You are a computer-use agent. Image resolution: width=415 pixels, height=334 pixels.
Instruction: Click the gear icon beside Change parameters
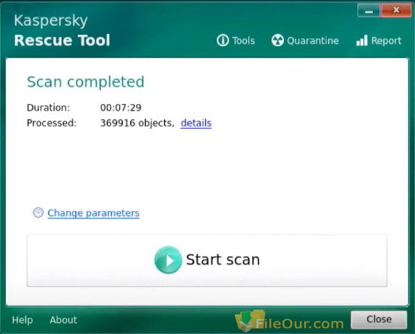coord(38,213)
